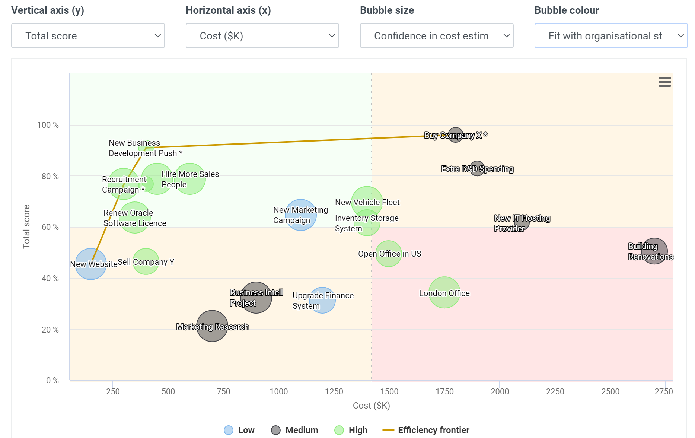
Task: Click the Marketing Research bubble
Action: point(212,326)
